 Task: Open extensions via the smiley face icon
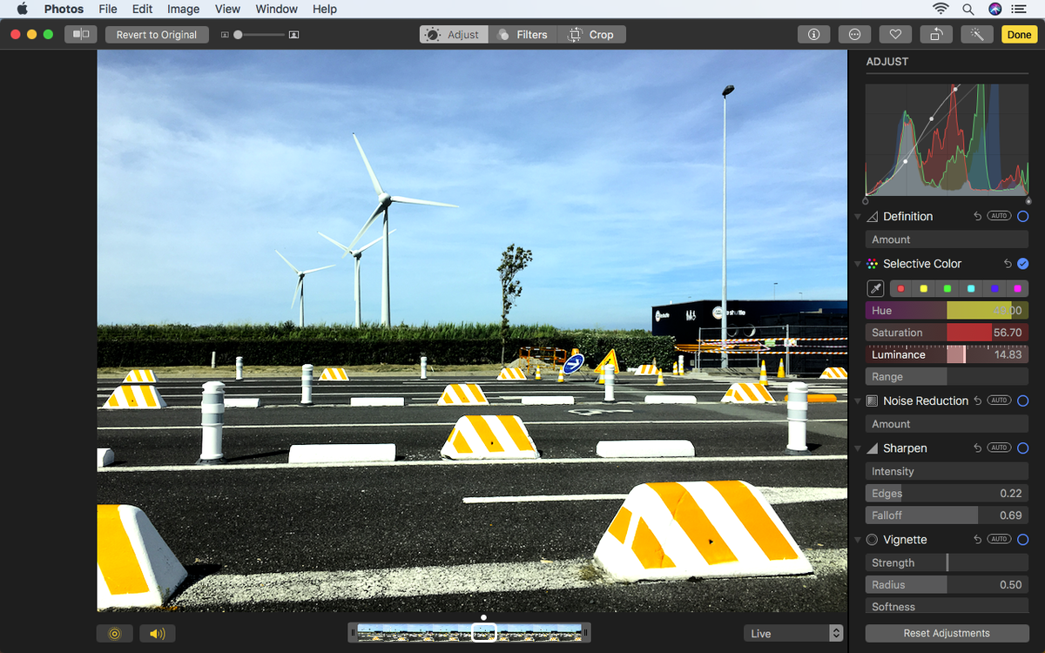(x=854, y=34)
